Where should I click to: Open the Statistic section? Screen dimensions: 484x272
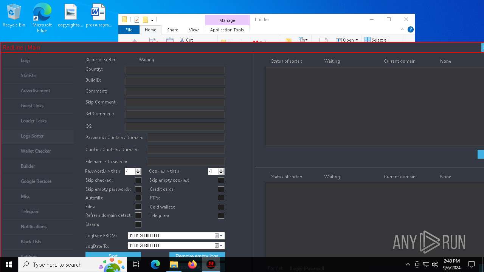[38, 76]
